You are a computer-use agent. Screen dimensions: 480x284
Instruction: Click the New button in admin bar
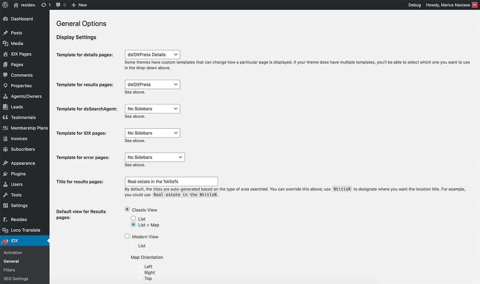[x=79, y=5]
